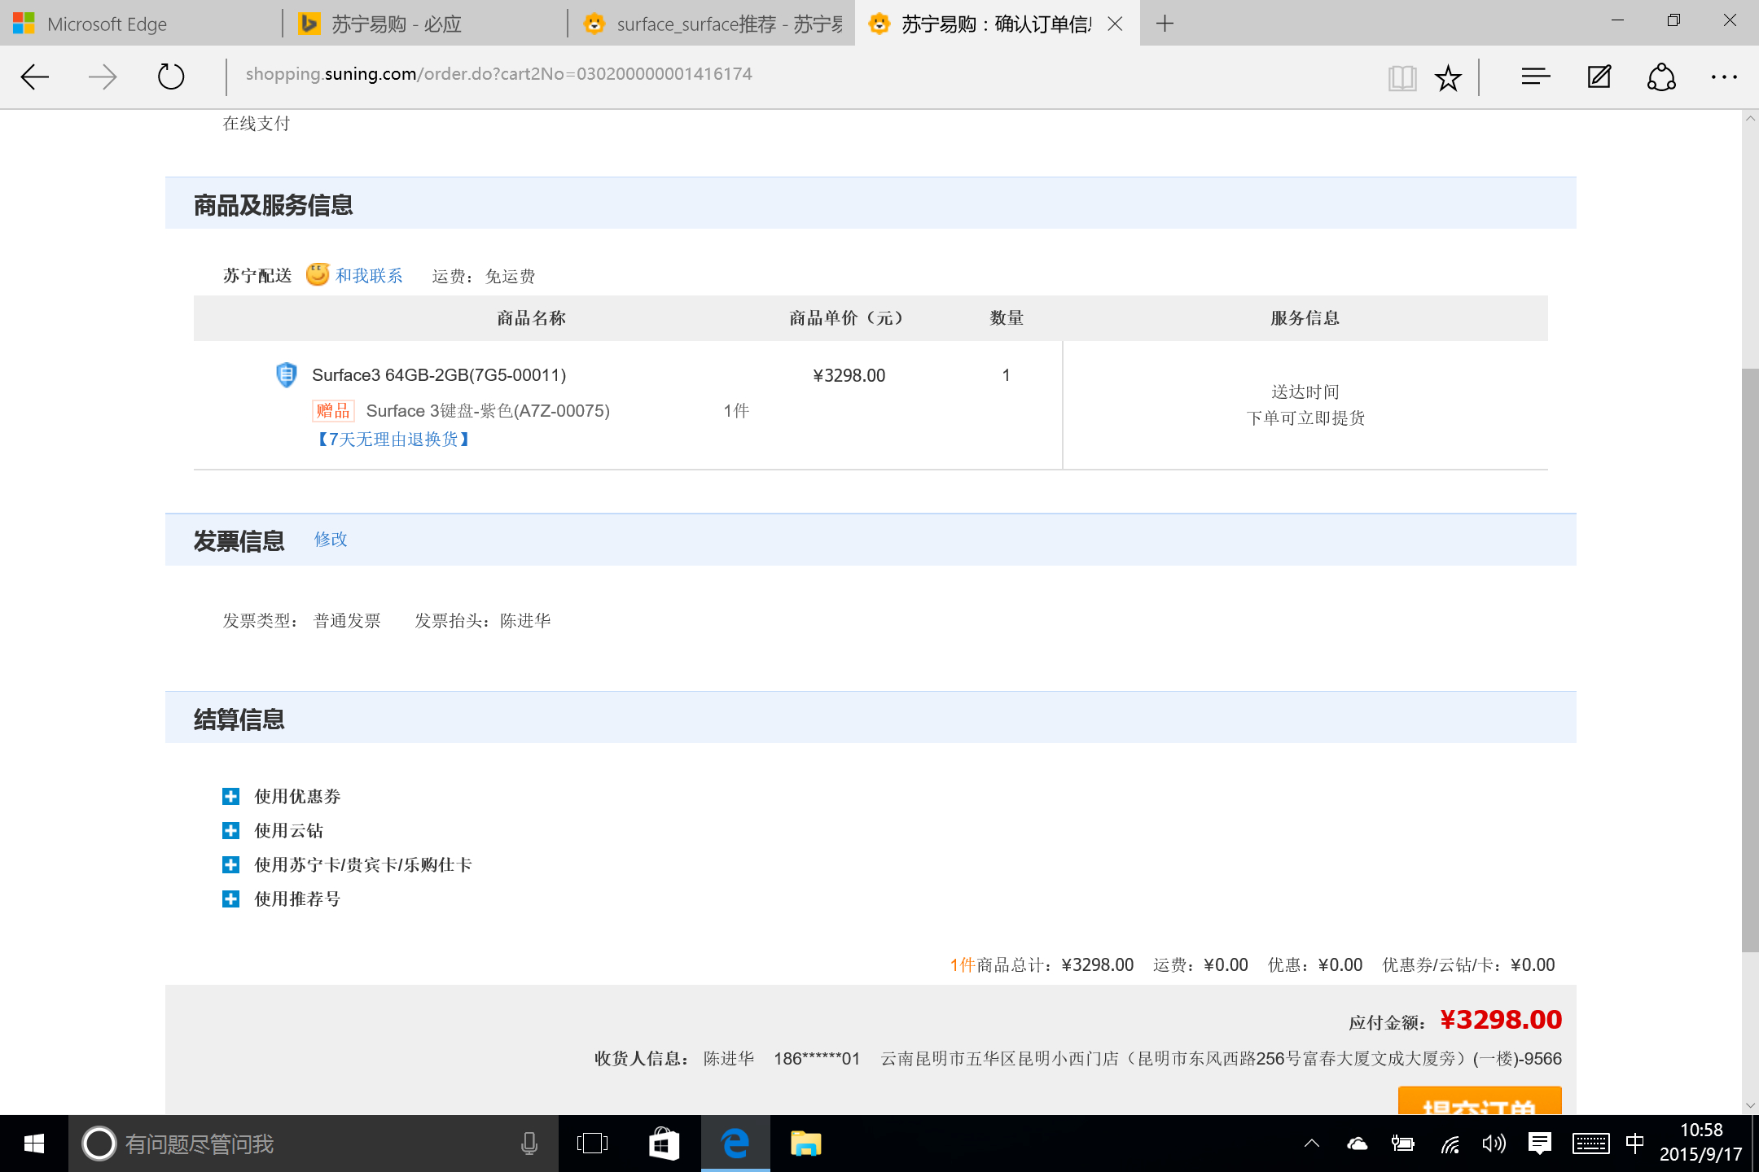Image resolution: width=1759 pixels, height=1172 pixels.
Task: Click the Share icon in toolbar
Action: pos(1661,77)
